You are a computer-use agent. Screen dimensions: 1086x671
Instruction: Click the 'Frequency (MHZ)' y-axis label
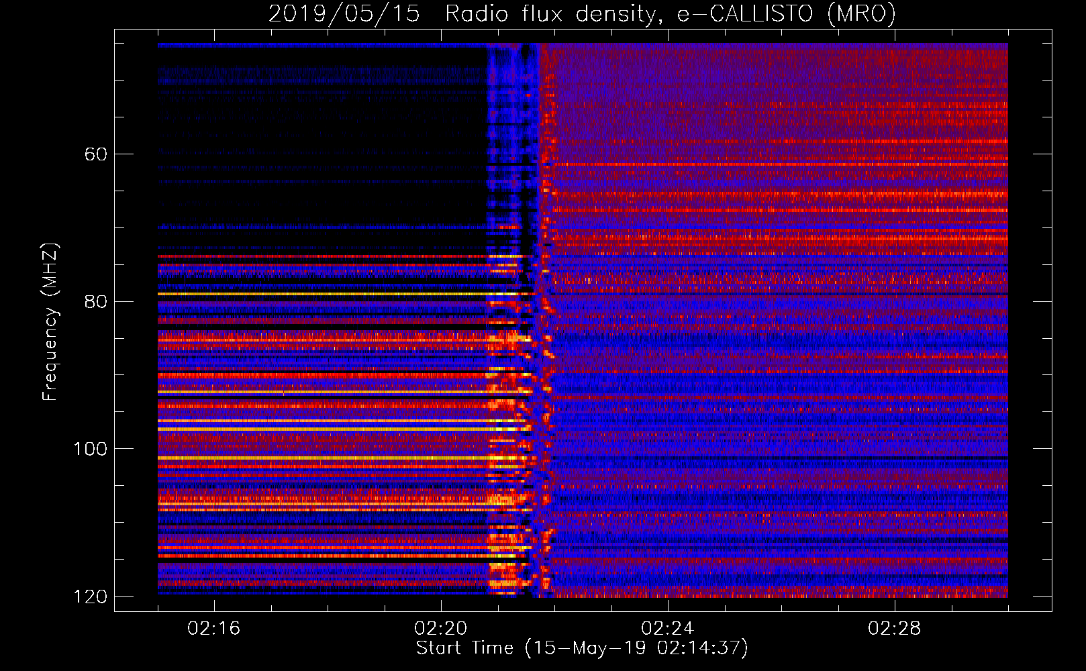pyautogui.click(x=50, y=322)
